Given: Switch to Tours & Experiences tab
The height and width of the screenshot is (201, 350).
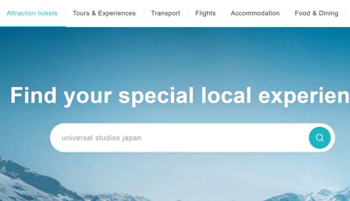Looking at the screenshot, I should point(104,13).
